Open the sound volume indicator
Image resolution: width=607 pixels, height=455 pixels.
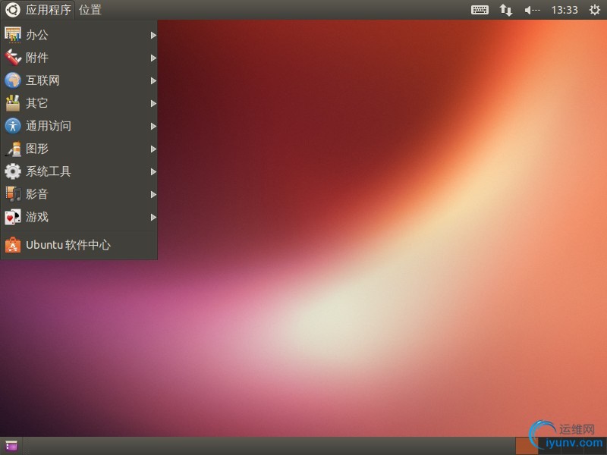point(532,10)
